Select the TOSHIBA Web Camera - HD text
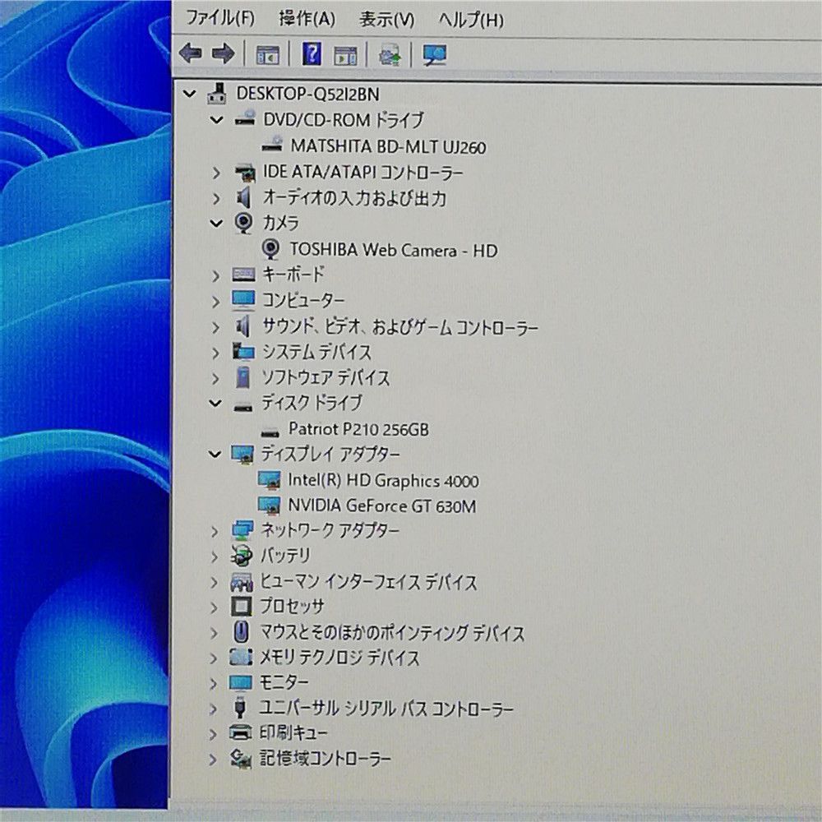This screenshot has height=822, width=822. point(394,250)
